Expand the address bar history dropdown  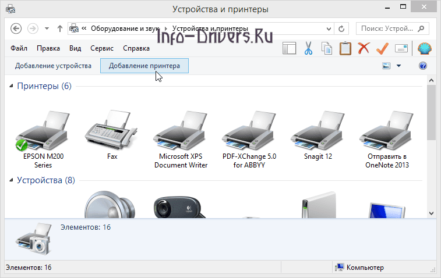pos(329,28)
